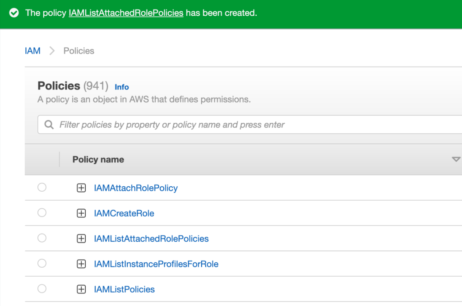Image resolution: width=462 pixels, height=306 pixels.
Task: Click the green success checkmark icon
Action: [14, 13]
